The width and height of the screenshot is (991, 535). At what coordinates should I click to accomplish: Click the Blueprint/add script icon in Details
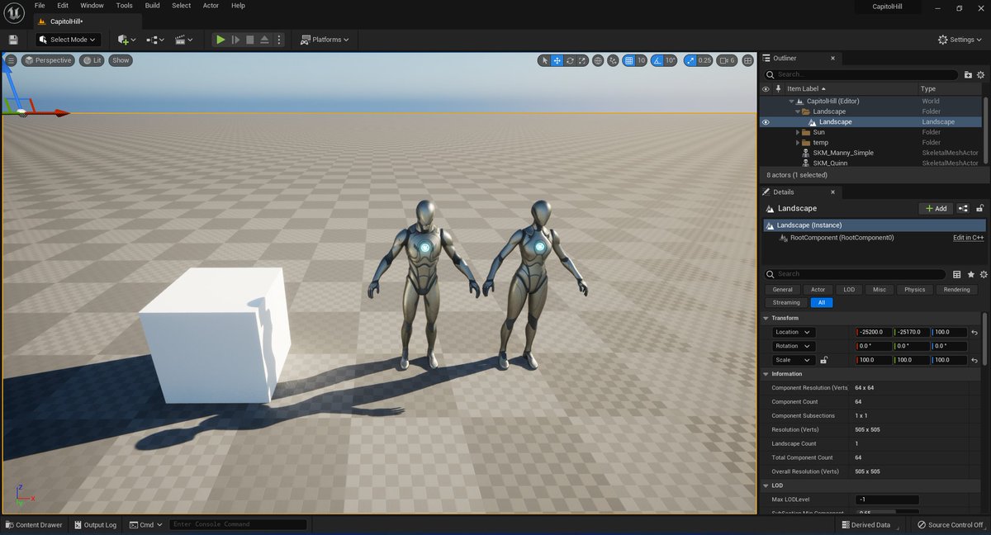(963, 209)
